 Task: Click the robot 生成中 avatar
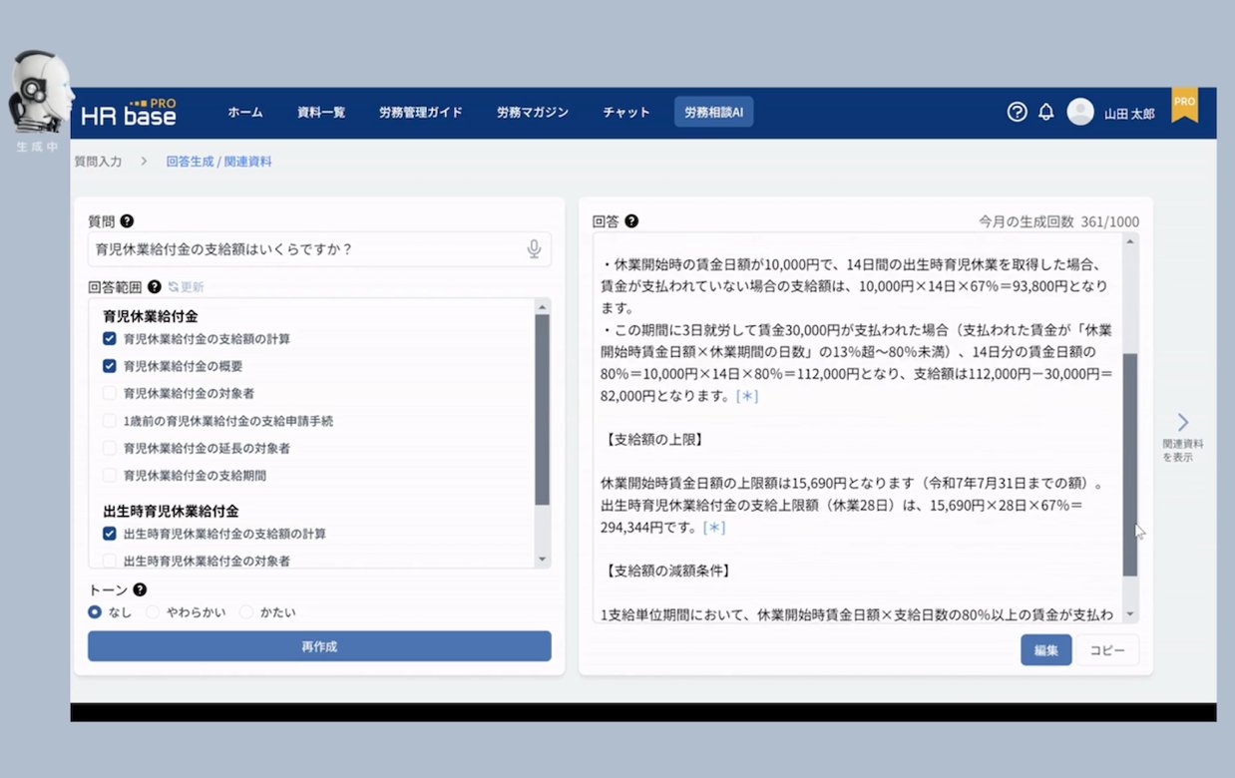(x=40, y=100)
